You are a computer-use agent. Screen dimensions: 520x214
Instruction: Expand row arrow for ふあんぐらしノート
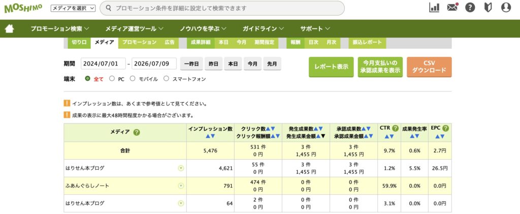(x=181, y=186)
